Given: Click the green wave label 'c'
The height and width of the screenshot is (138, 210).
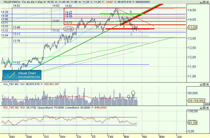Looking at the screenshot, I should point(131,34).
